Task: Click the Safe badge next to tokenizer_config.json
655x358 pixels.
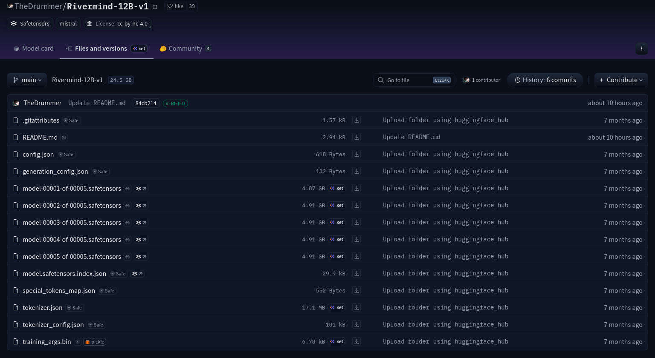Action: click(x=96, y=325)
